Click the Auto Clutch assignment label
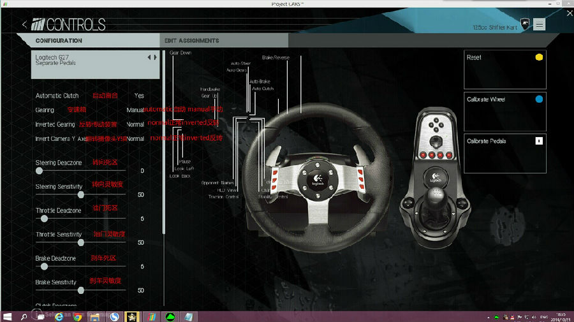574x322 pixels. 263,88
